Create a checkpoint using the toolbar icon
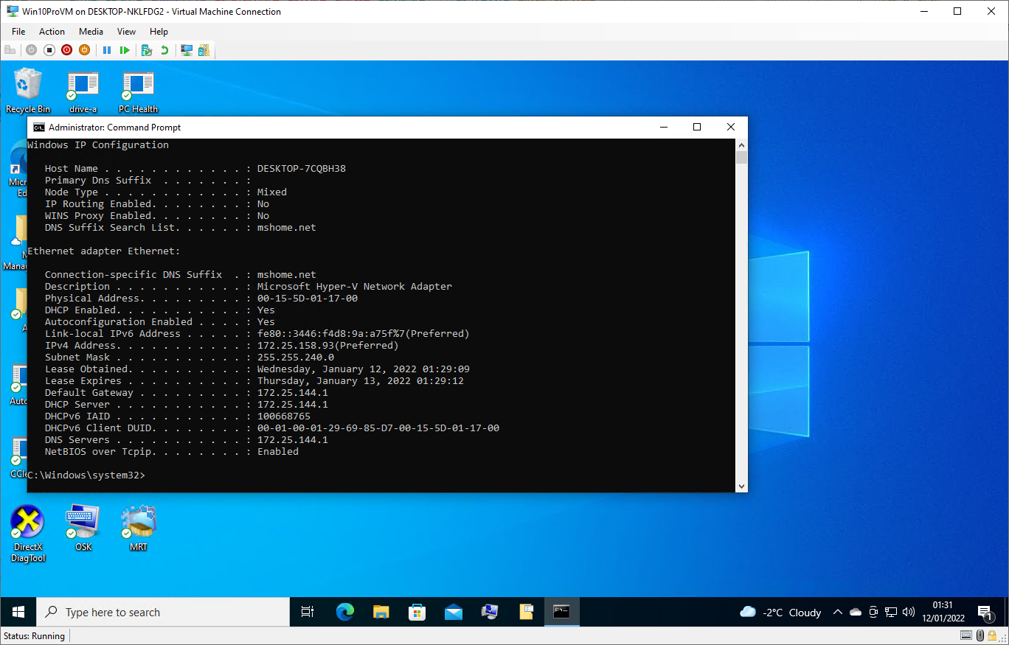 [x=147, y=50]
